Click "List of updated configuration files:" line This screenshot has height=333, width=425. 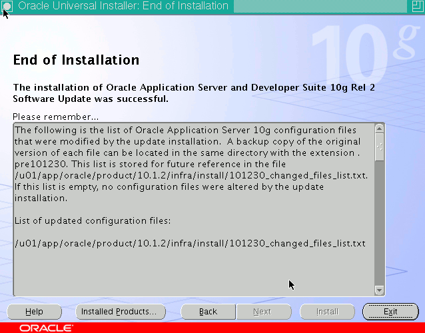tap(93, 221)
